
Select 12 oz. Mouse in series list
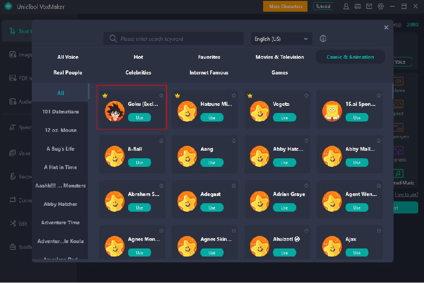[61, 130]
